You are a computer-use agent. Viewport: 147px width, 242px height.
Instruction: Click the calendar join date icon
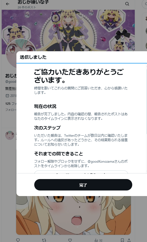click(7, 96)
